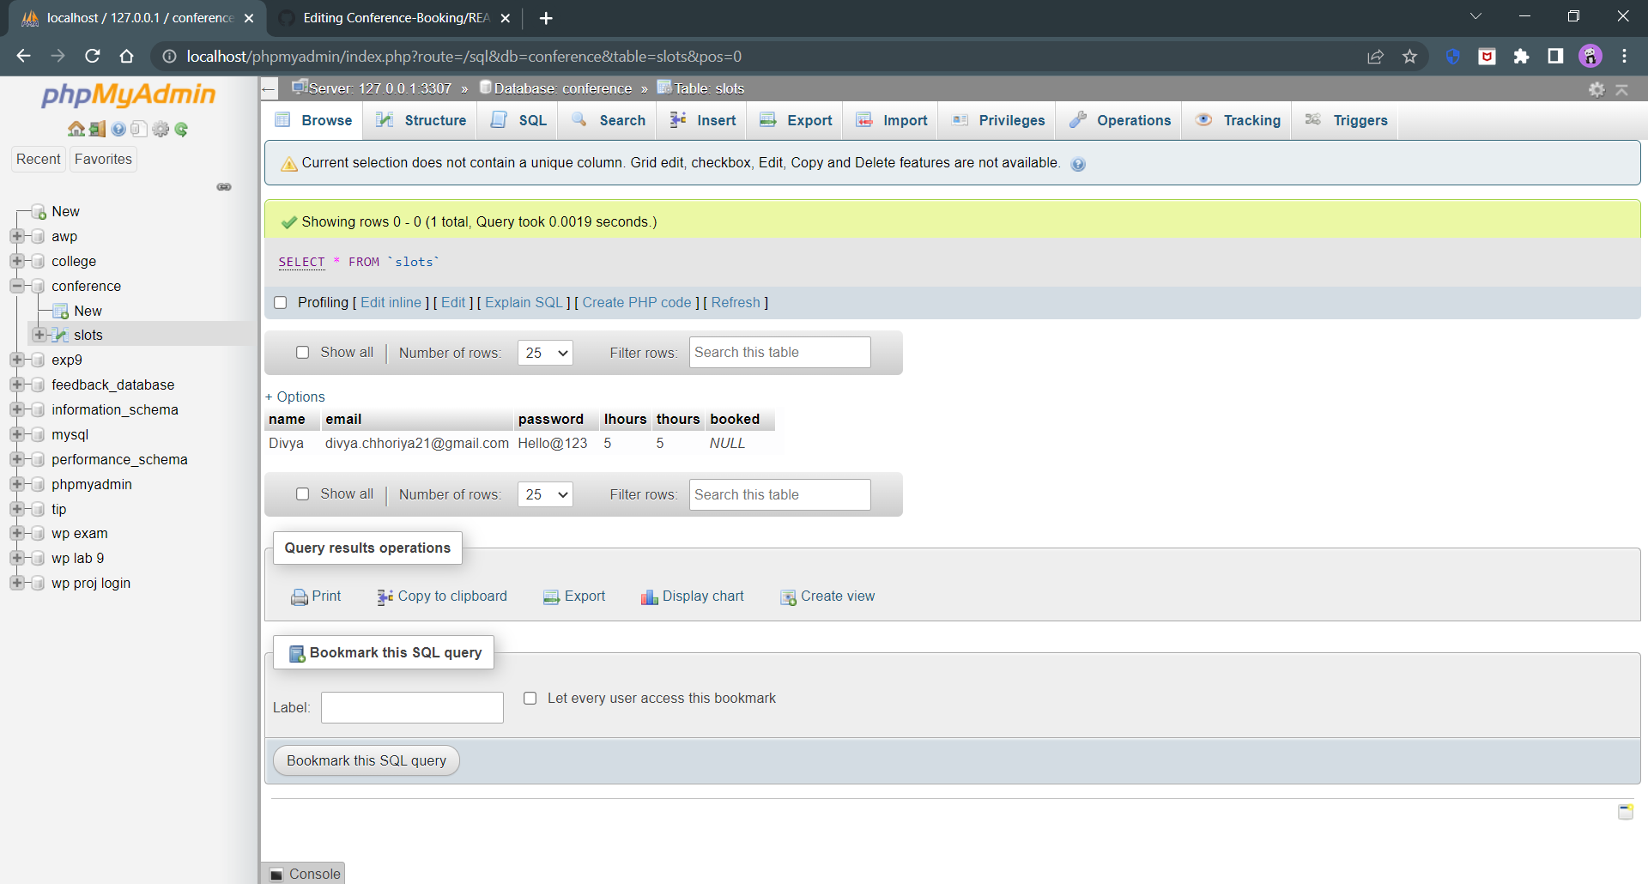Open the SQL tab
This screenshot has height=884, width=1648.
point(518,120)
